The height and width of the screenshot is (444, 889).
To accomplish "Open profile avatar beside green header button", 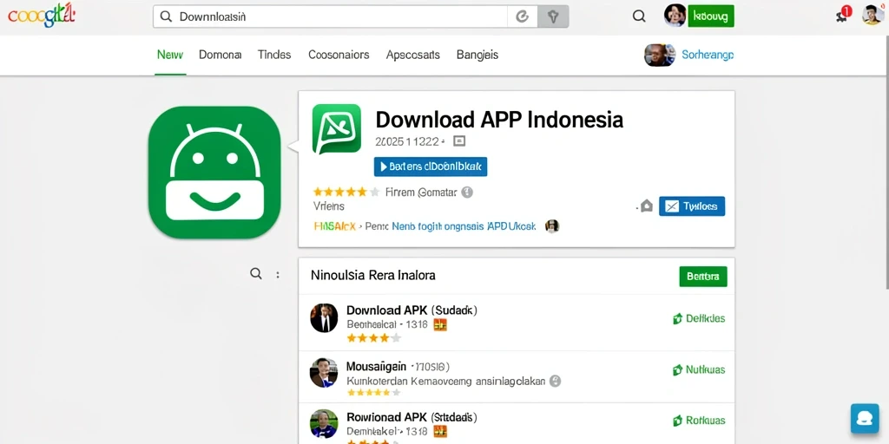I will (x=675, y=16).
